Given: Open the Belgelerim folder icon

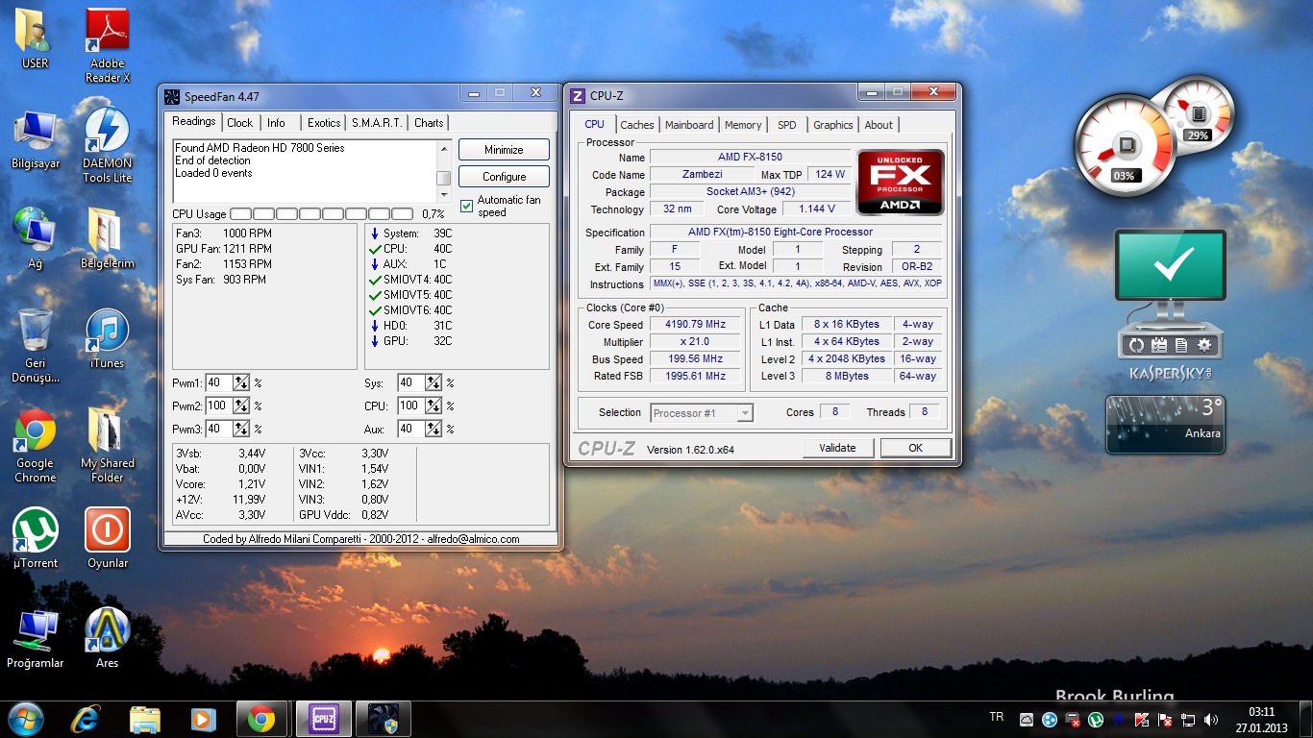Looking at the screenshot, I should [108, 238].
